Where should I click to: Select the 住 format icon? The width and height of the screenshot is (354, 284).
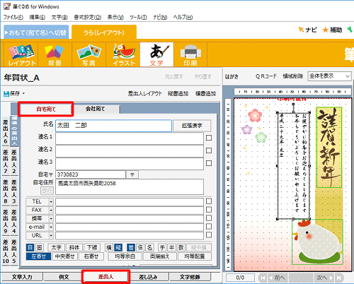140,247
